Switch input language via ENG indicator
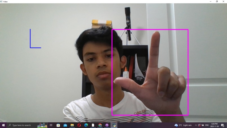The height and width of the screenshot is (128, 227). (x=207, y=125)
